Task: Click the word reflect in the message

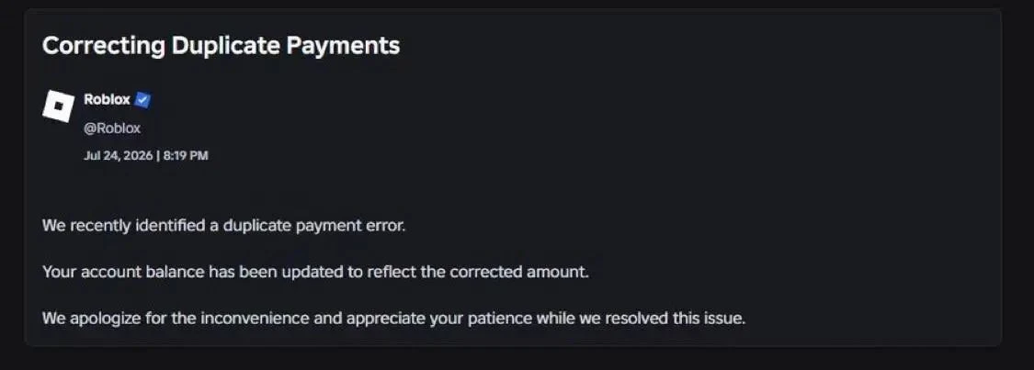Action: tap(393, 272)
